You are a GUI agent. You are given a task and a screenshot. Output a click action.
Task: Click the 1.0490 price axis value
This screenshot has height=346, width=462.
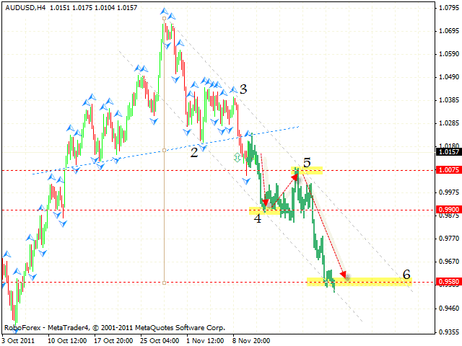(449, 77)
